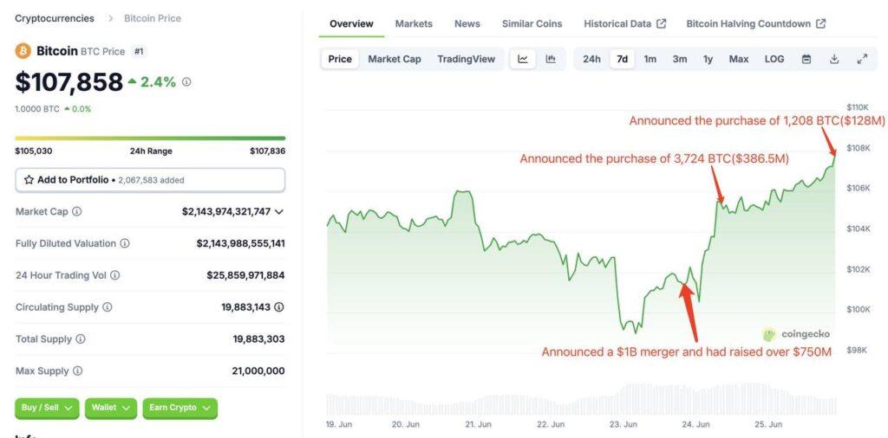Expand chart to fullscreen icon
Viewport: 888px width, 438px height.
(862, 59)
